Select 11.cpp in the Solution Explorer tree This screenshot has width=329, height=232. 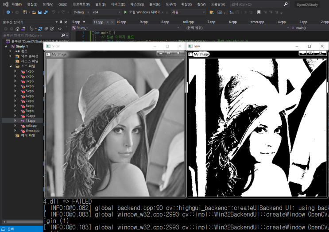pos(31,120)
